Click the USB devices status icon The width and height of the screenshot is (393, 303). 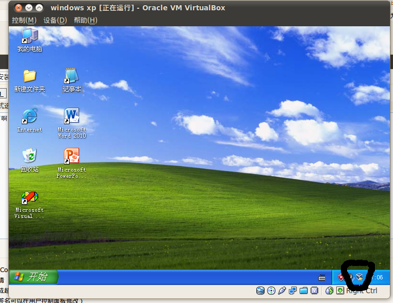282,291
